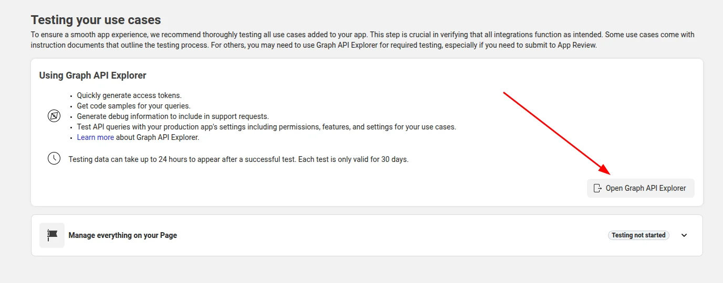Click the Generate debug information bullet text
Viewport: 723px width, 283px height.
[x=173, y=116]
